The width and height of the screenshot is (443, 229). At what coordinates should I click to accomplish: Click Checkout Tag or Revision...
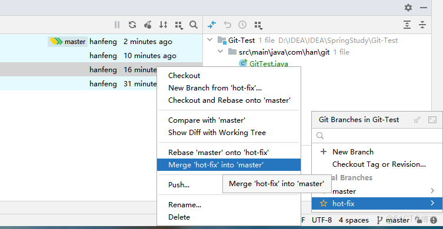379,164
